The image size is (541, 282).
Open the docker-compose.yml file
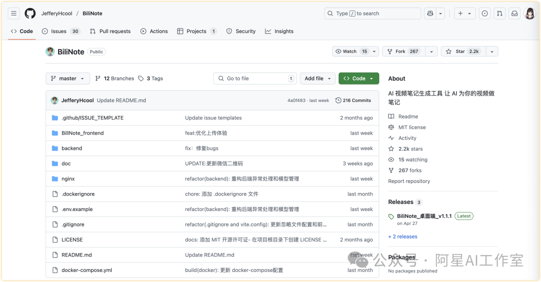87,270
